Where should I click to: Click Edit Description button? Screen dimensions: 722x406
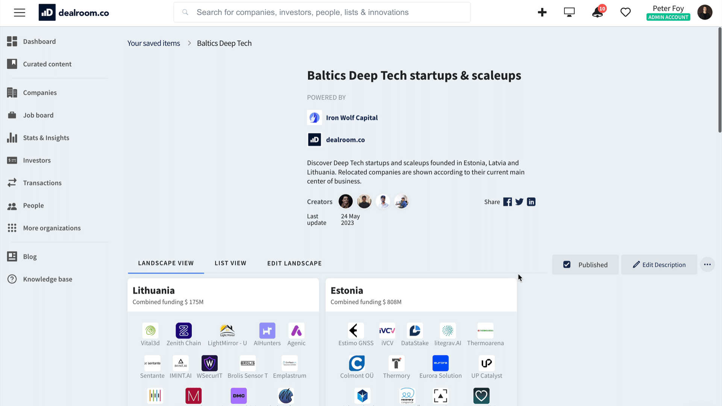[659, 265]
